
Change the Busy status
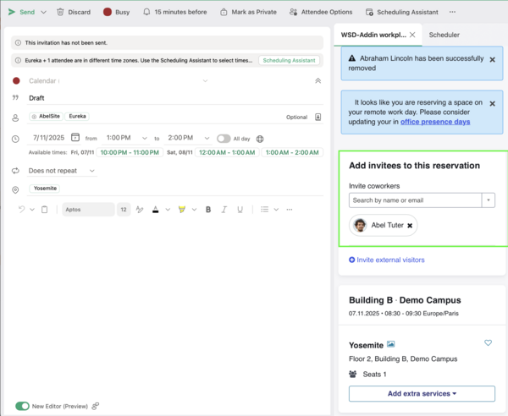[116, 12]
